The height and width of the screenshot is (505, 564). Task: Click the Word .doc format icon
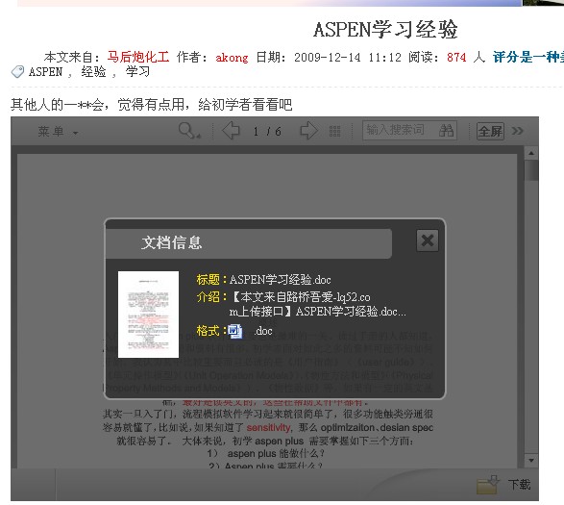235,331
